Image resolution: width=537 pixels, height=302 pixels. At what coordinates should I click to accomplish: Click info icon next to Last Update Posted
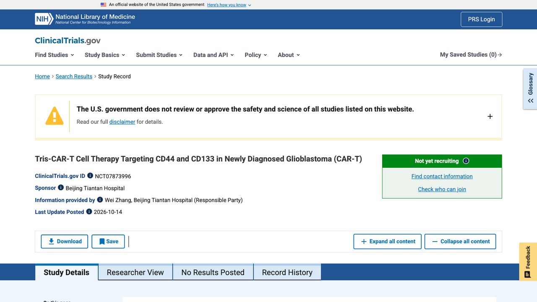89,211
